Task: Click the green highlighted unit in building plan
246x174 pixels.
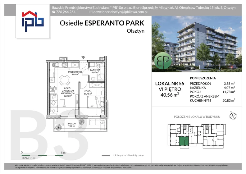Action: [184, 141]
